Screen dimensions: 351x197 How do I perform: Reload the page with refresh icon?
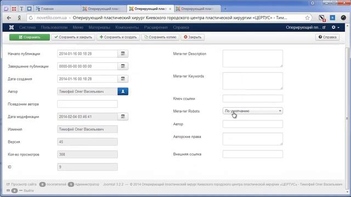31,18
